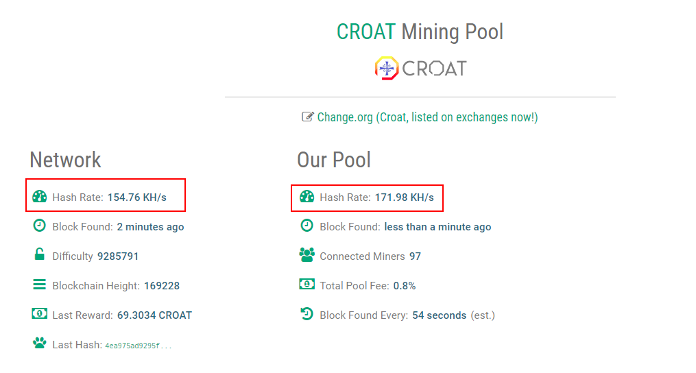Click the Last Reward money icon
The height and width of the screenshot is (373, 696).
pyautogui.click(x=40, y=314)
